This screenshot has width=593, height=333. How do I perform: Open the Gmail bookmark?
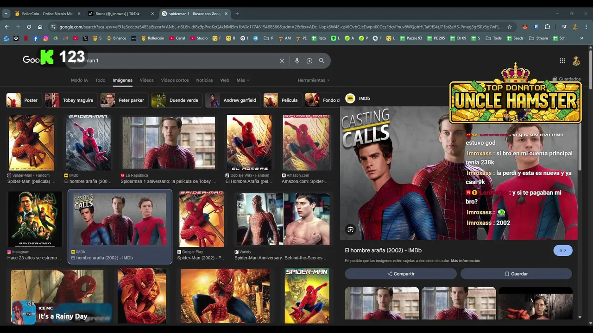click(65, 38)
